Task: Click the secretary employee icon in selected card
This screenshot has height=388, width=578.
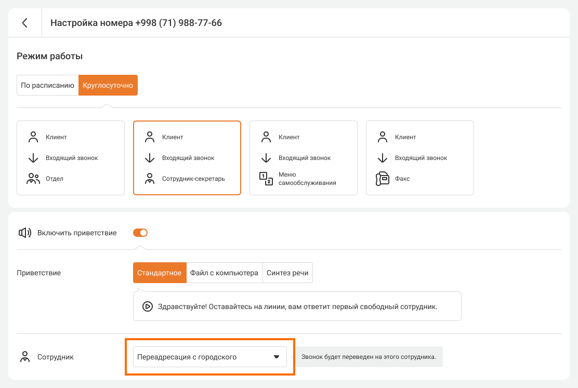Action: 150,179
